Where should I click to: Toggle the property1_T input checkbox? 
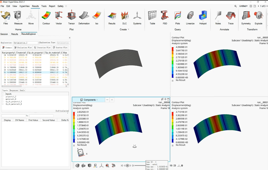click(3, 97)
